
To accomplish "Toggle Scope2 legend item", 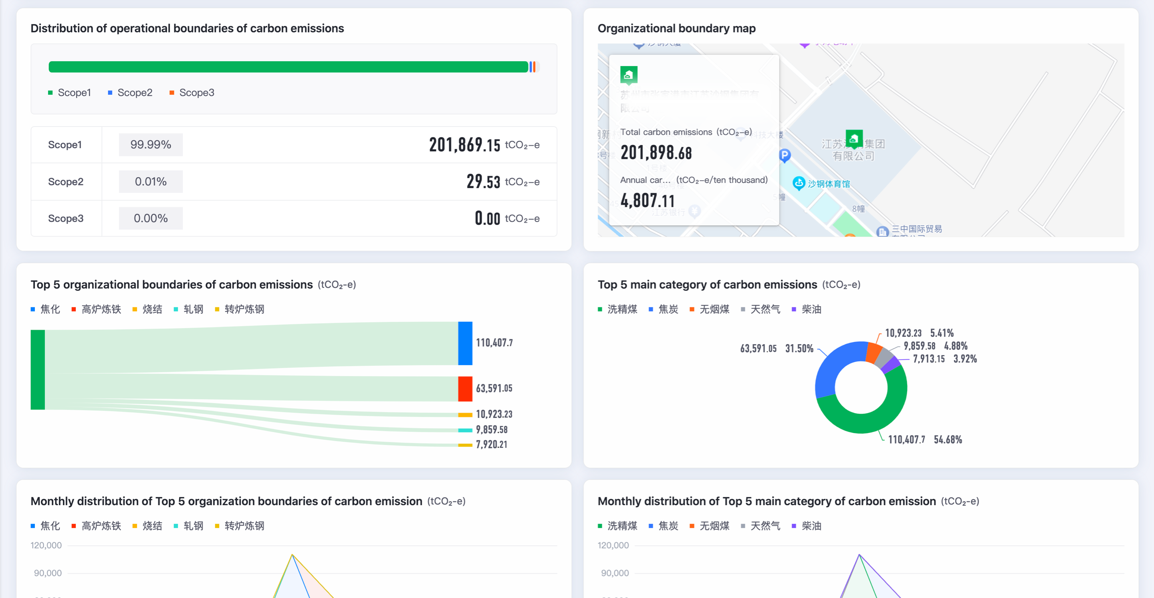I will (130, 92).
